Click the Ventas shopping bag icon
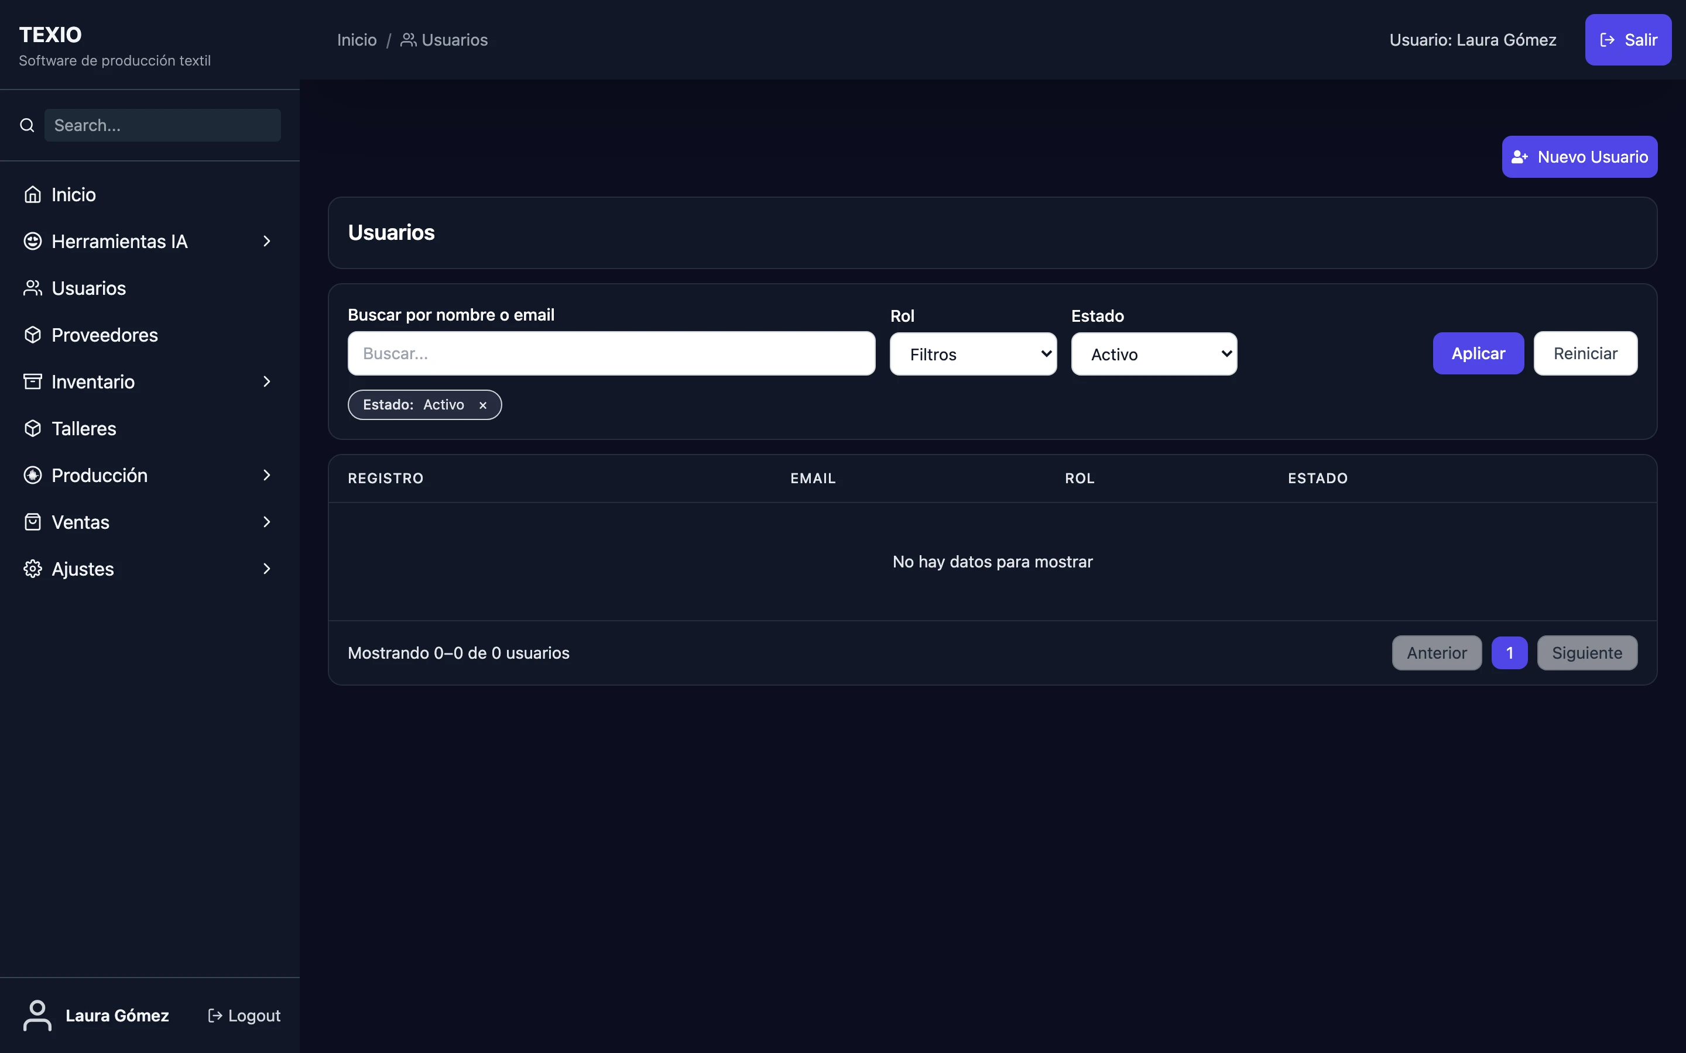The image size is (1686, 1053). click(x=33, y=522)
